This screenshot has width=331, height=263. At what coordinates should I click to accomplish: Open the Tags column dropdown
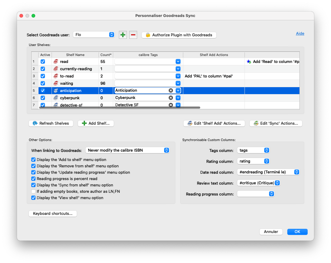coord(253,150)
